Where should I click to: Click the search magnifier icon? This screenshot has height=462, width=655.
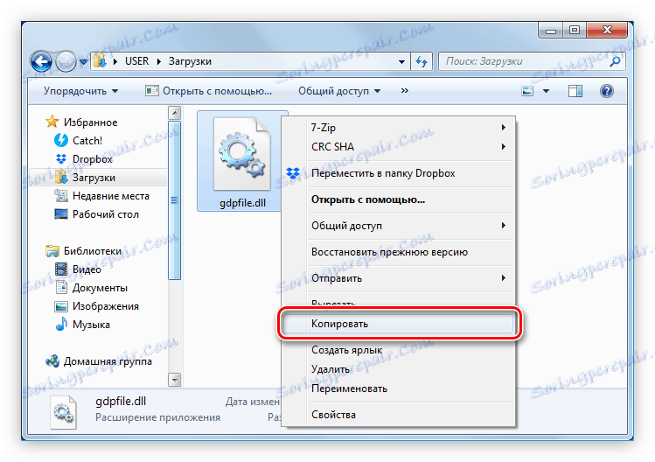[615, 61]
